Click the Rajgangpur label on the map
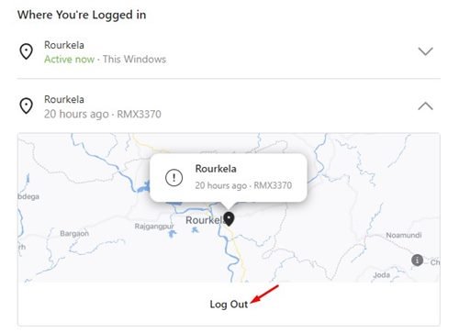459x333 pixels. (154, 227)
